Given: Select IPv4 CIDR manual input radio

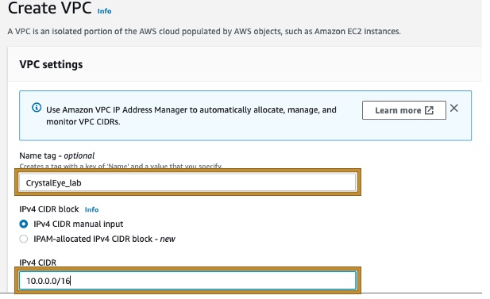Looking at the screenshot, I should click(24, 224).
